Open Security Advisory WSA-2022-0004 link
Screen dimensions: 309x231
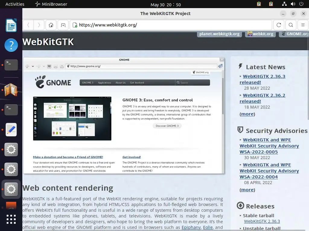[269, 171]
